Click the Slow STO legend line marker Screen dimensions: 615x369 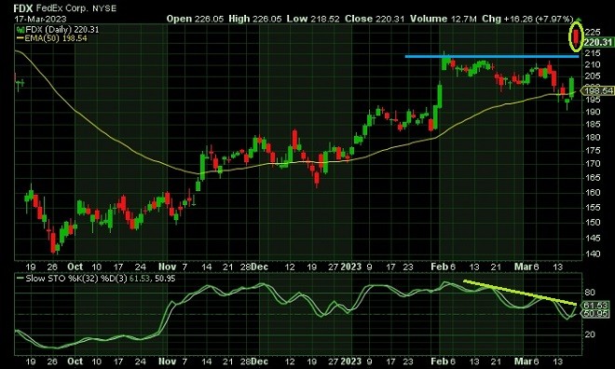click(20, 279)
